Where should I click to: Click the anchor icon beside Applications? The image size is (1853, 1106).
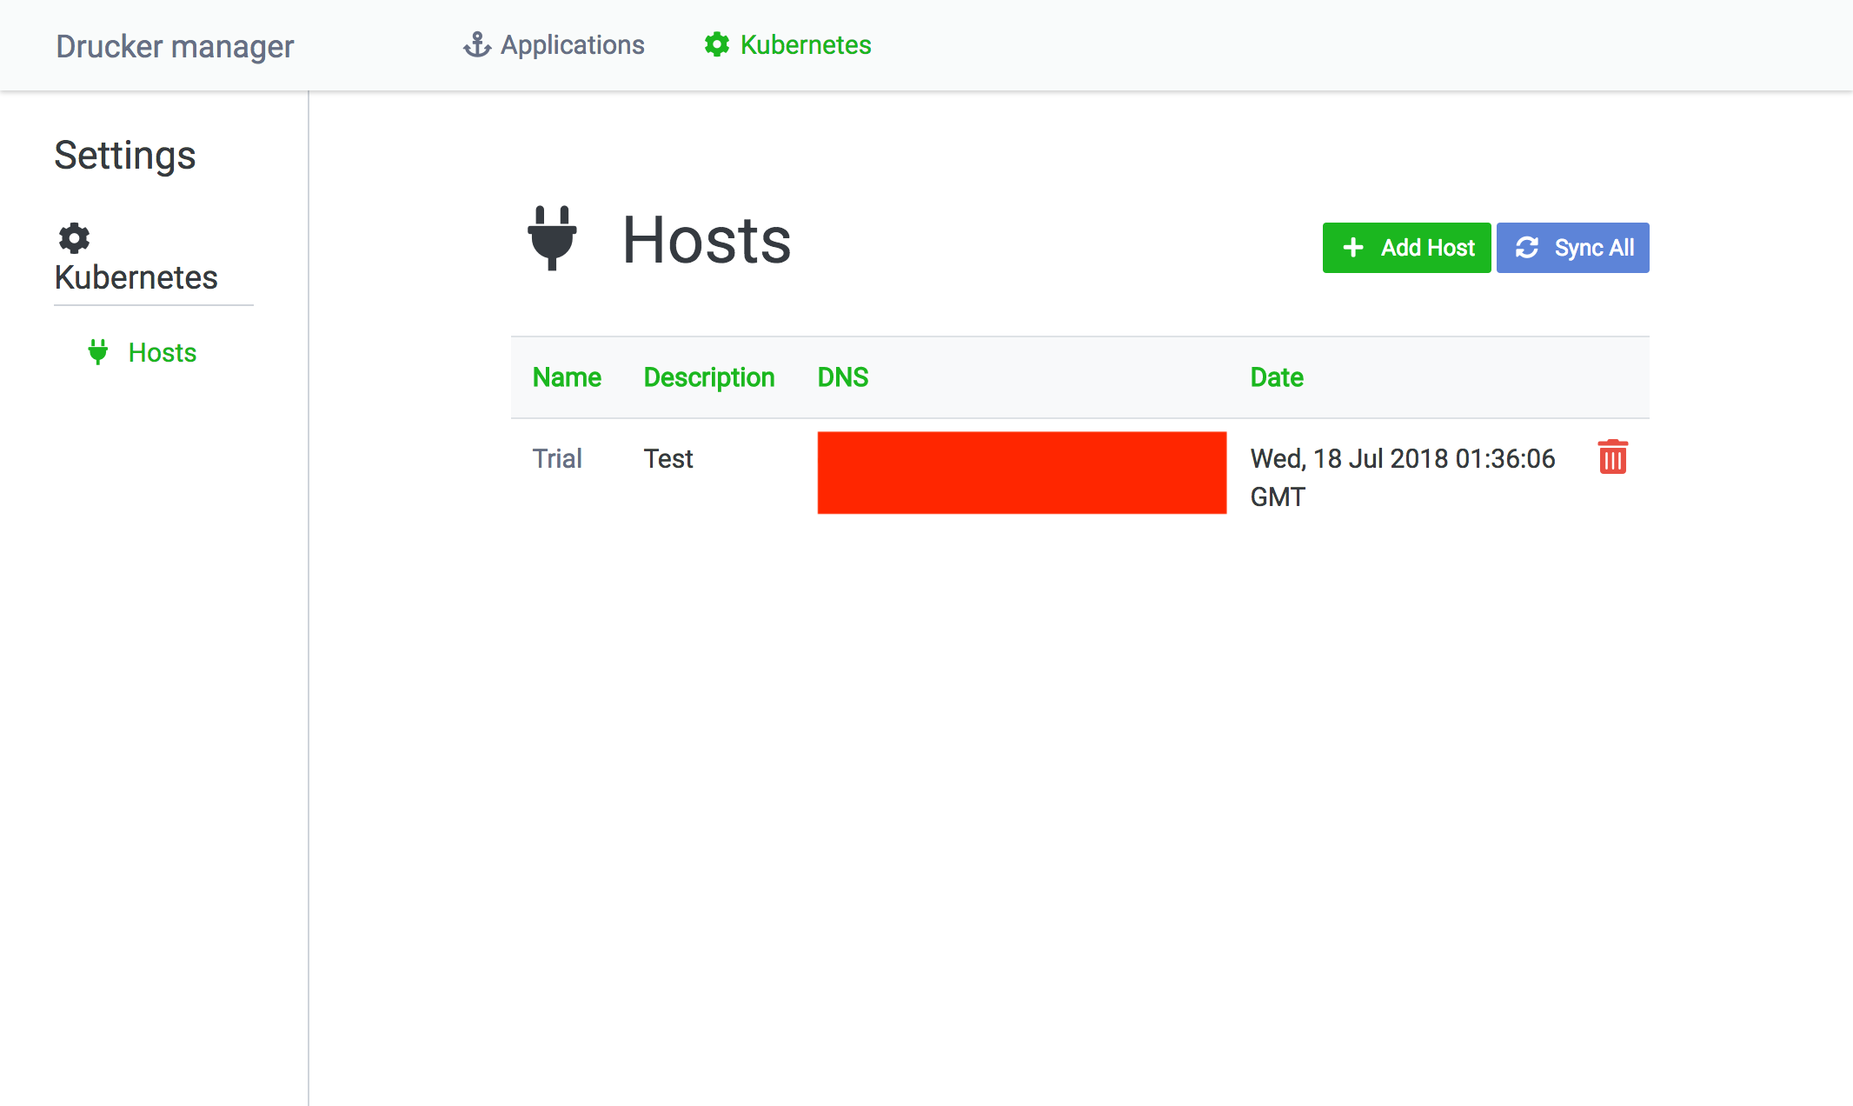tap(477, 44)
